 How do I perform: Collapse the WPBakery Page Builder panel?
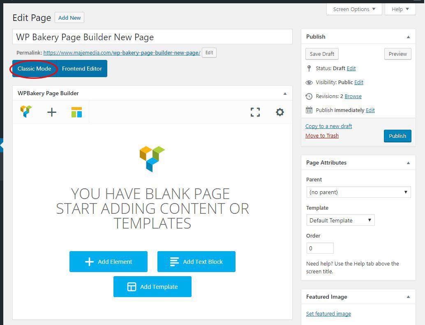[x=285, y=94]
